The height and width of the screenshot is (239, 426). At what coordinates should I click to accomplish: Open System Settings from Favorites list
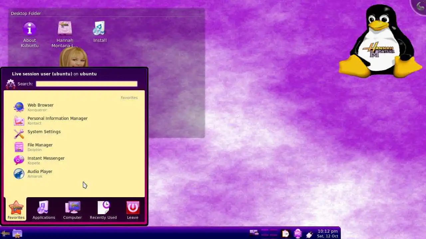point(74,134)
